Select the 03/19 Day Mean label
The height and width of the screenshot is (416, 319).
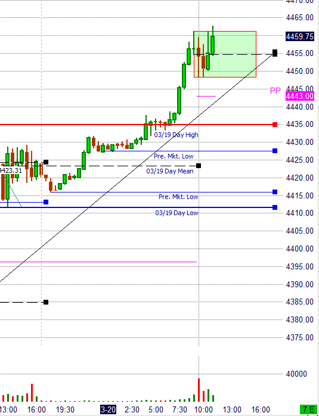pyautogui.click(x=170, y=171)
